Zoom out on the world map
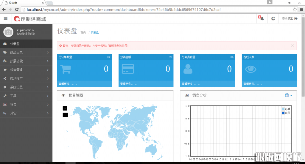Screen dimensions: 305x164 click(x=65, y=115)
